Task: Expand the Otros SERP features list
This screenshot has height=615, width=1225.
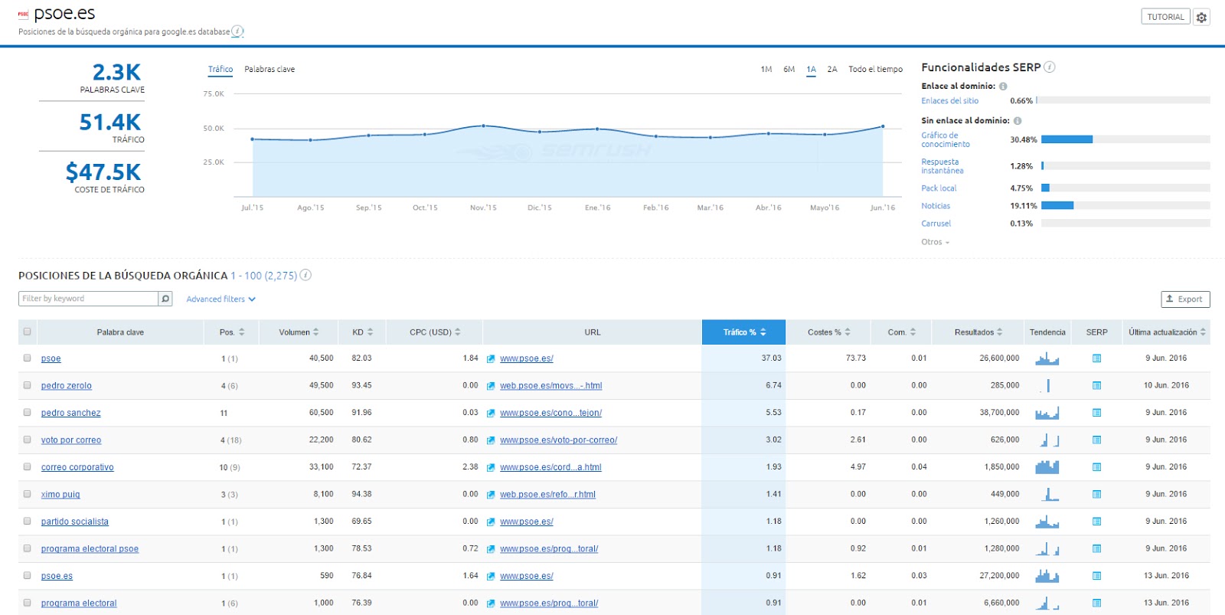Action: [x=935, y=242]
